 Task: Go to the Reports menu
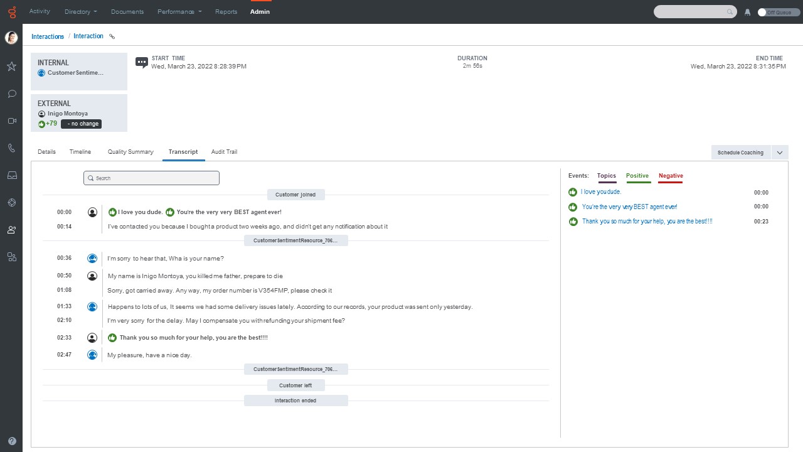coord(226,12)
